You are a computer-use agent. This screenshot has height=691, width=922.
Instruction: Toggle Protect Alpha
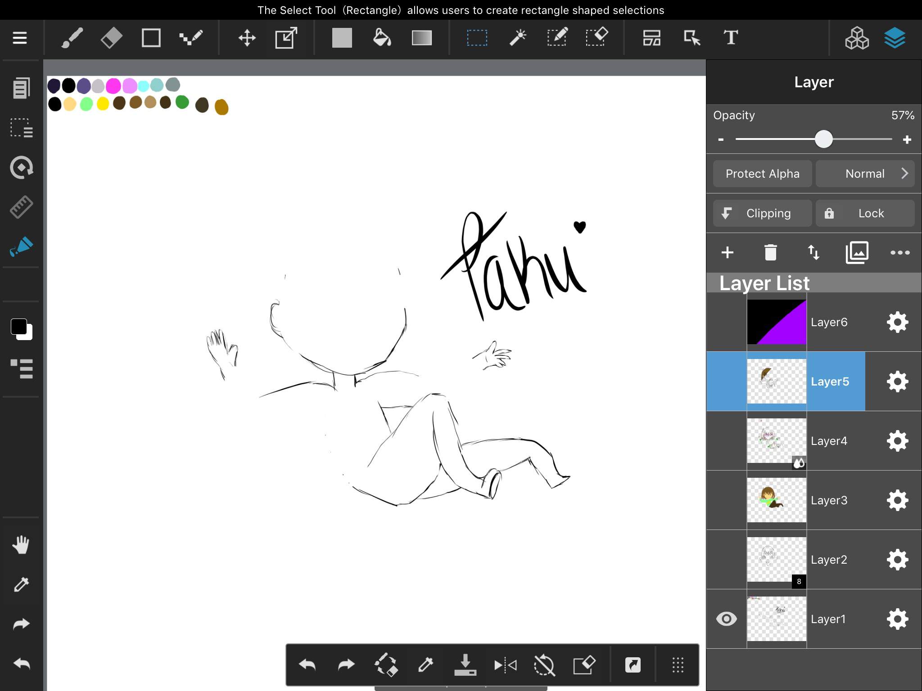762,174
